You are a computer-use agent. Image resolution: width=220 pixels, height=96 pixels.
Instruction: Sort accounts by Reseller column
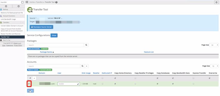[96, 73]
